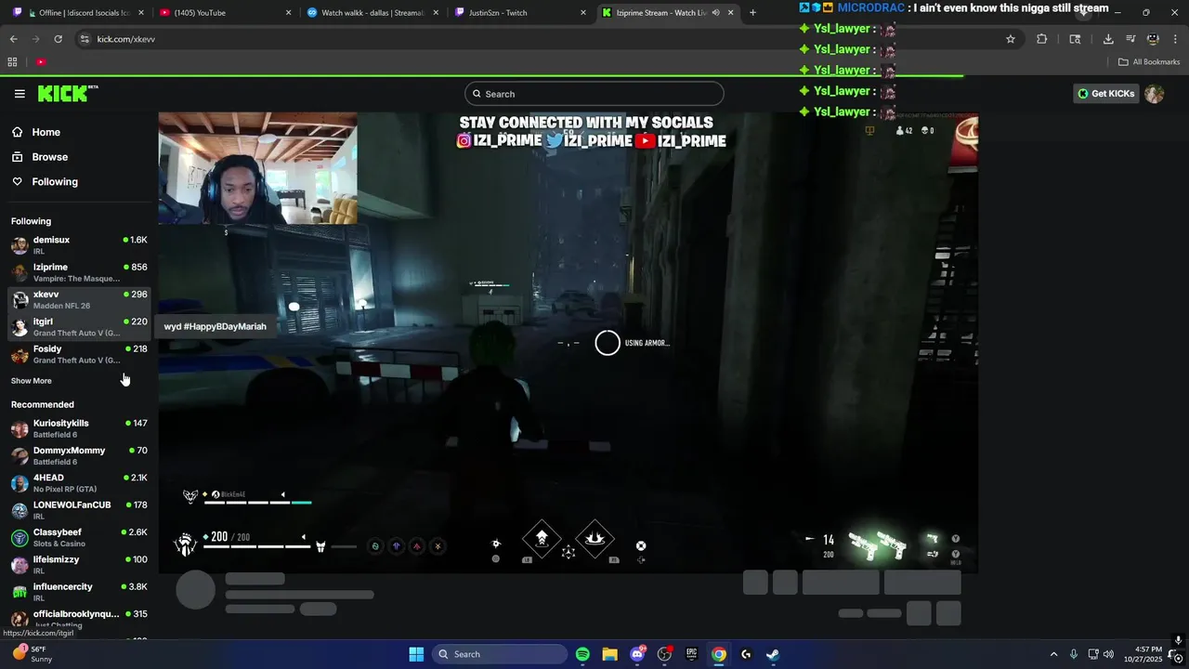Viewport: 1189px width, 669px height.
Task: Go forward in browser history
Action: point(35,39)
